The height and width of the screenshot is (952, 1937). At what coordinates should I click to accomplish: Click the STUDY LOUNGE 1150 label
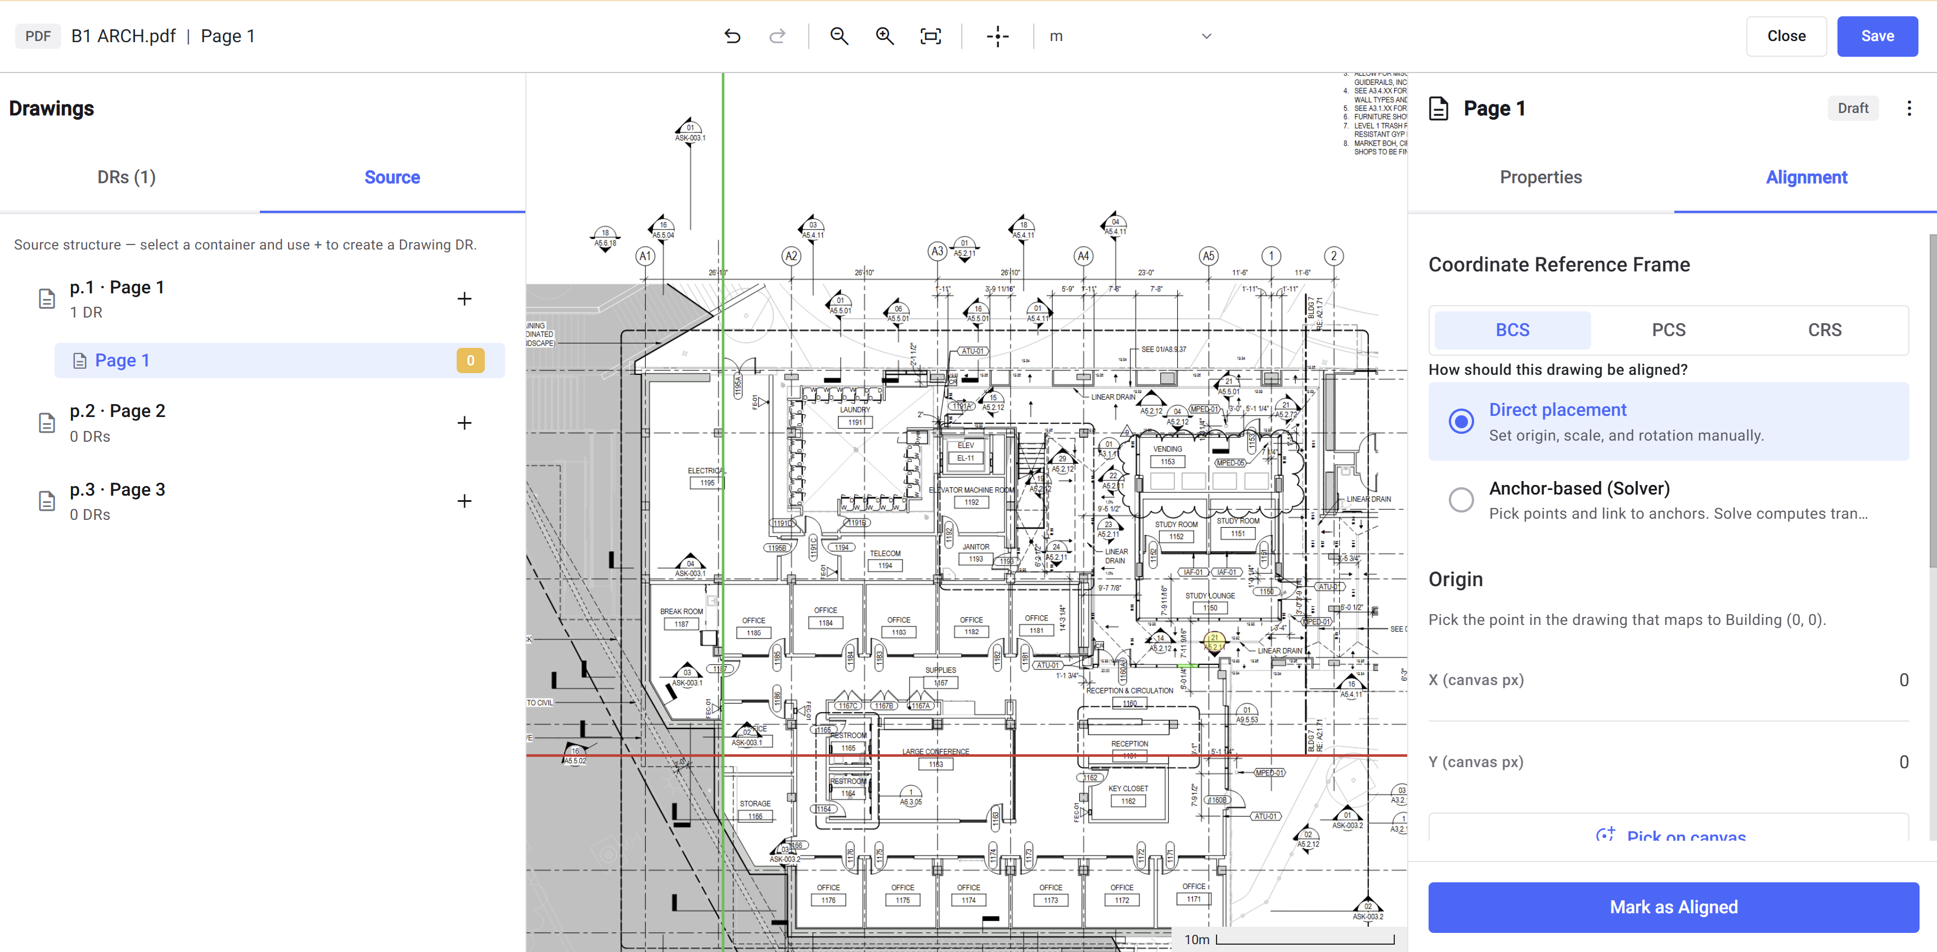coord(1210,601)
